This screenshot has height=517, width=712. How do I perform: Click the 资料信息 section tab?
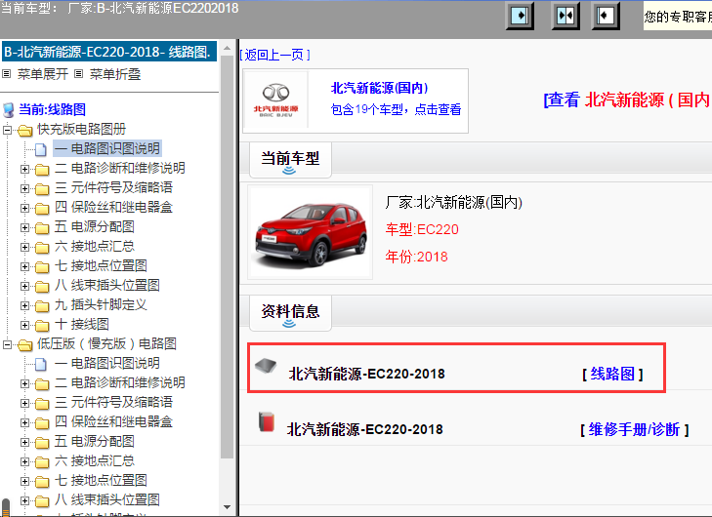(290, 313)
